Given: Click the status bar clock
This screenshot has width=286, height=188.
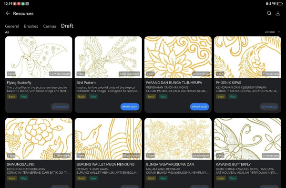Looking at the screenshot, I should 8,4.
